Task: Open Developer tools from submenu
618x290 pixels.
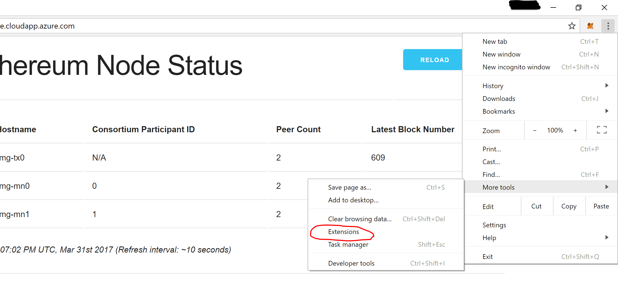Action: pos(351,263)
